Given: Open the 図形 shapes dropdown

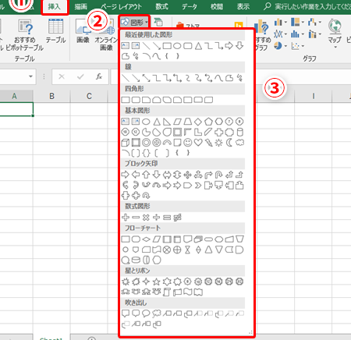Looking at the screenshot, I should (x=134, y=23).
